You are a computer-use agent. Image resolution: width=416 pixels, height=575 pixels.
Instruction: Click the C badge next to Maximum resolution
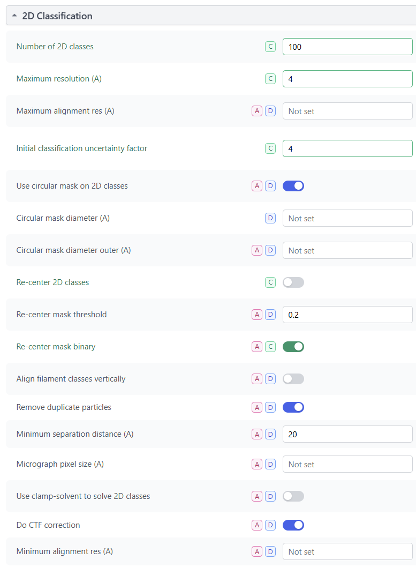pyautogui.click(x=270, y=79)
